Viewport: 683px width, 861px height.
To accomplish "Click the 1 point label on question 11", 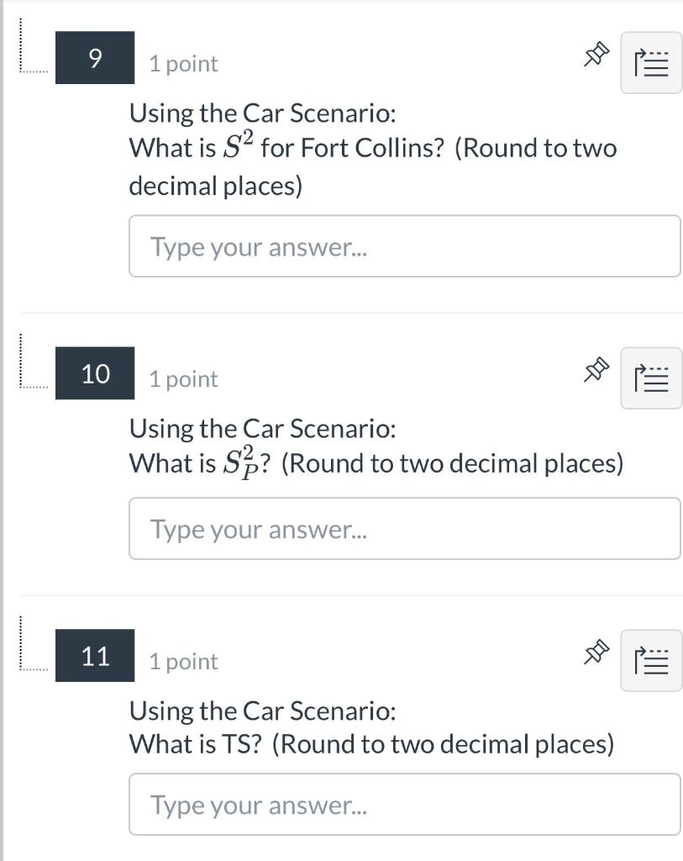I will point(182,661).
